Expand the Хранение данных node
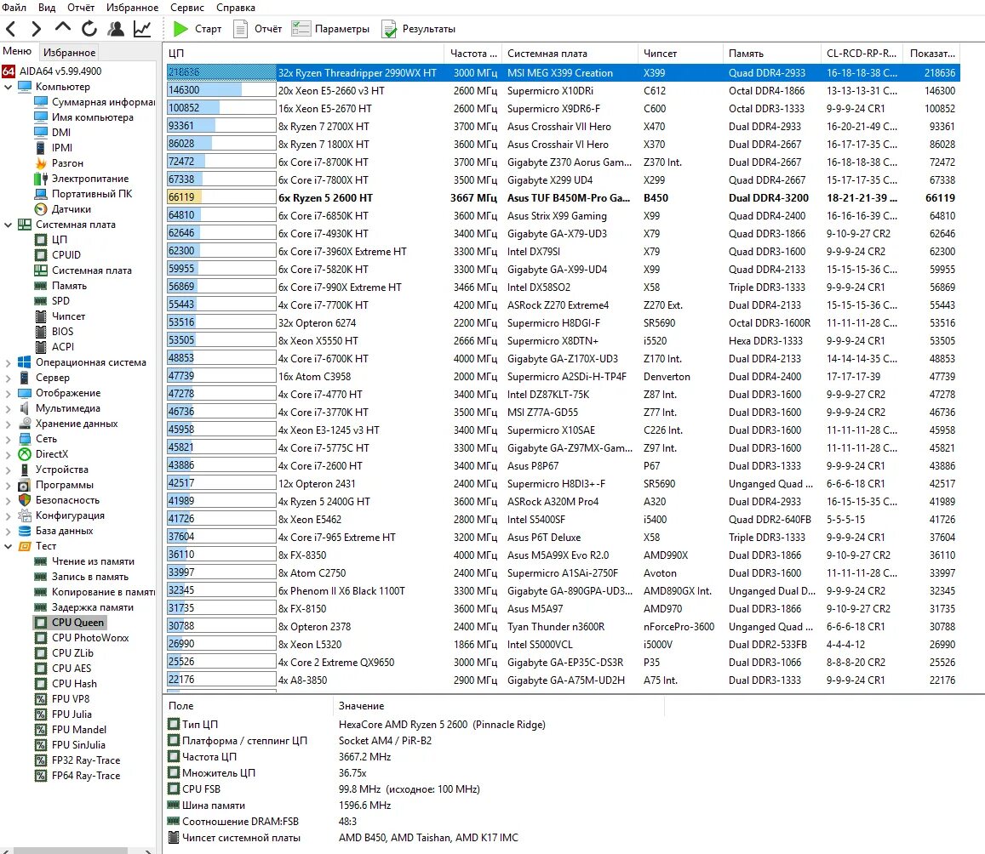Image resolution: width=985 pixels, height=854 pixels. [x=9, y=424]
